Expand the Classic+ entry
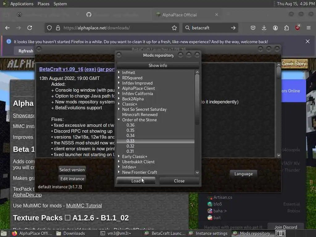The image size is (316, 237). coord(119,104)
